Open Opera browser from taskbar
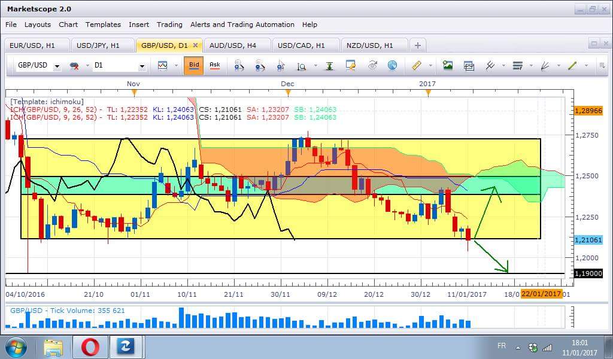This screenshot has width=613, height=359. pos(91,347)
